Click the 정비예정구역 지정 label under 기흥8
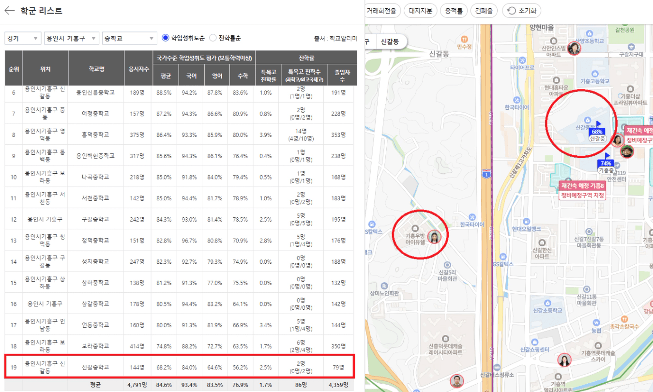The image size is (653, 392). point(583,195)
